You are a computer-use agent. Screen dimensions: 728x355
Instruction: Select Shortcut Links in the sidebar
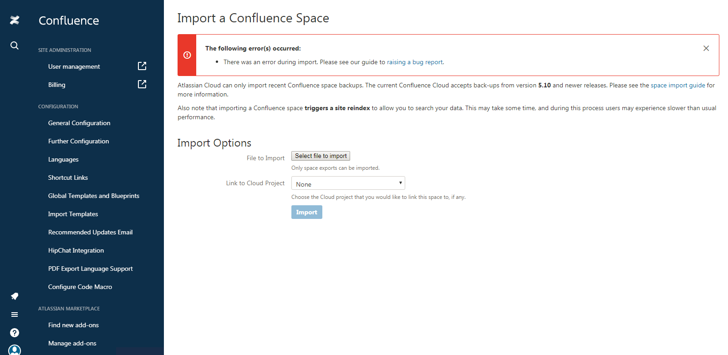click(68, 177)
